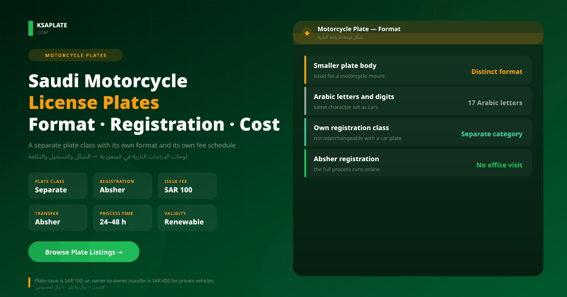Click the Arabic subtitle below the description

click(108, 156)
